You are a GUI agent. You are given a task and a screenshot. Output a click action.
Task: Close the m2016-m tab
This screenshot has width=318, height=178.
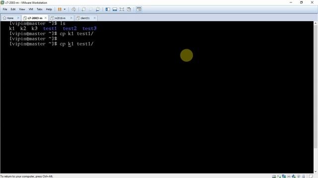(x=71, y=18)
